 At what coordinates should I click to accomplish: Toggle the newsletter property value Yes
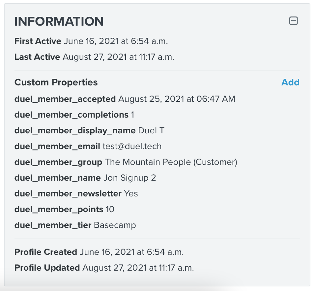click(x=131, y=194)
